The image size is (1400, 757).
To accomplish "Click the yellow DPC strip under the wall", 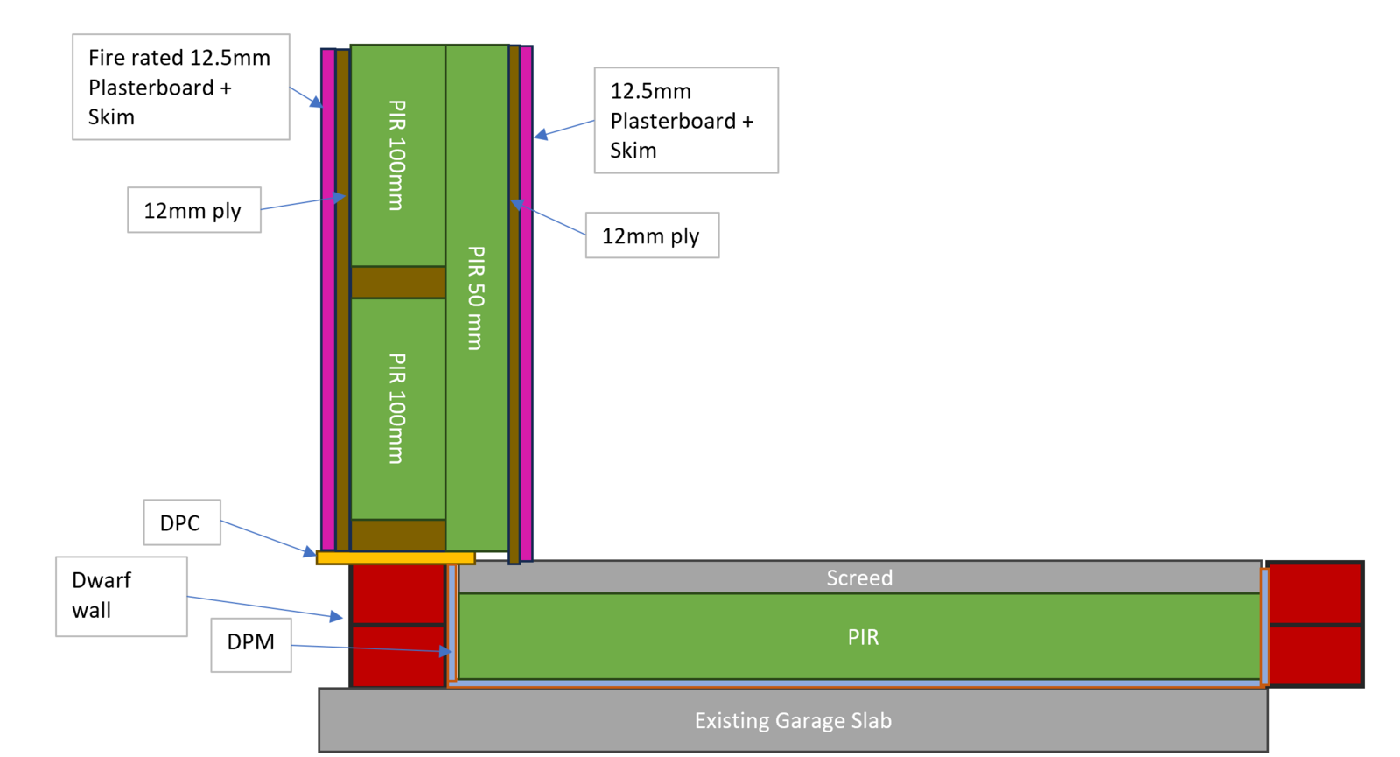I will click(395, 557).
